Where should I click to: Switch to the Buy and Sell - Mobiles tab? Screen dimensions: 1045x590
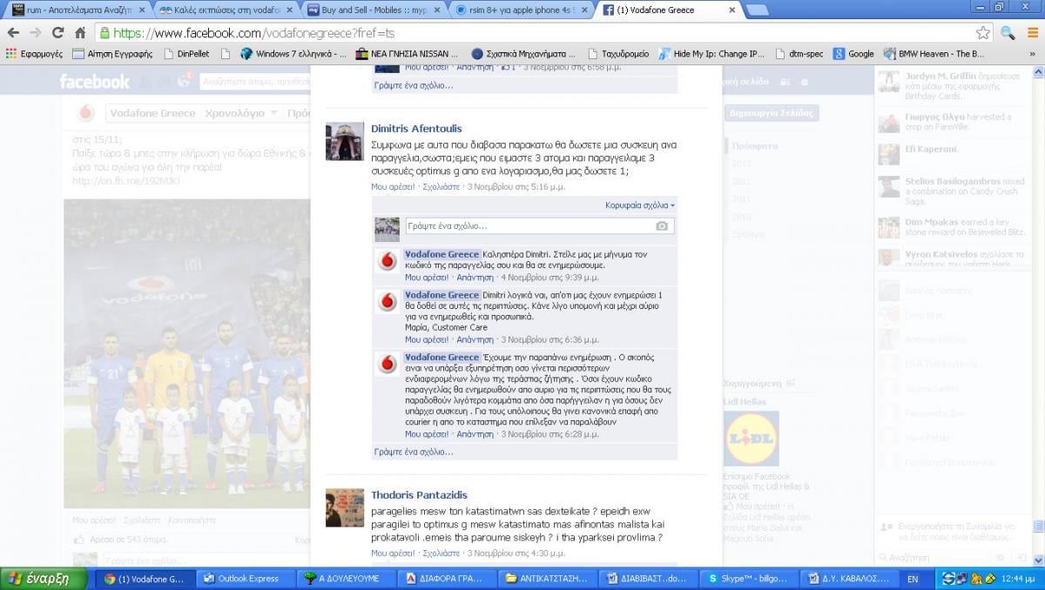tap(373, 10)
